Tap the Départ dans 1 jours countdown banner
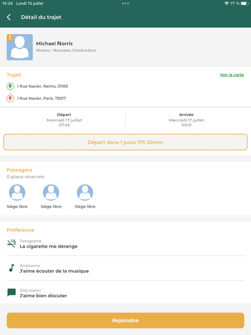This screenshot has width=251, height=335. click(x=125, y=142)
